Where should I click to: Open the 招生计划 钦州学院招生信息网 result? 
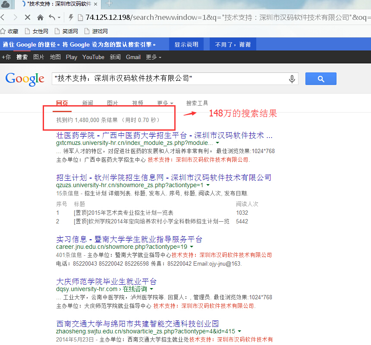pos(163,177)
